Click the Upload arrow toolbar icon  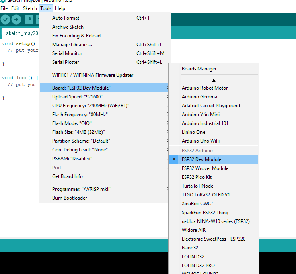click(16, 19)
